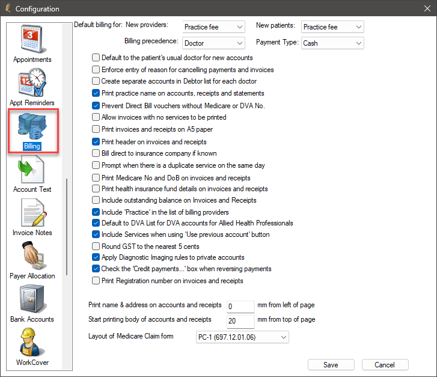Click the Save button
The width and height of the screenshot is (437, 377).
(x=331, y=365)
